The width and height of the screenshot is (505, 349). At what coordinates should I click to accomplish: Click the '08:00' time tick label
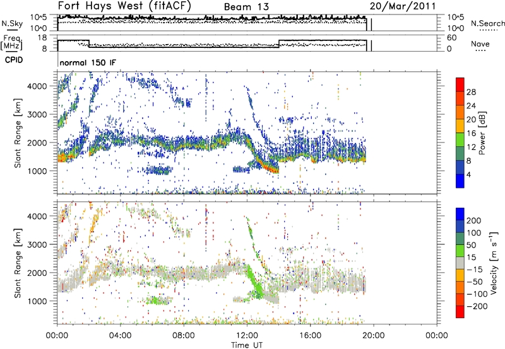coord(184,336)
